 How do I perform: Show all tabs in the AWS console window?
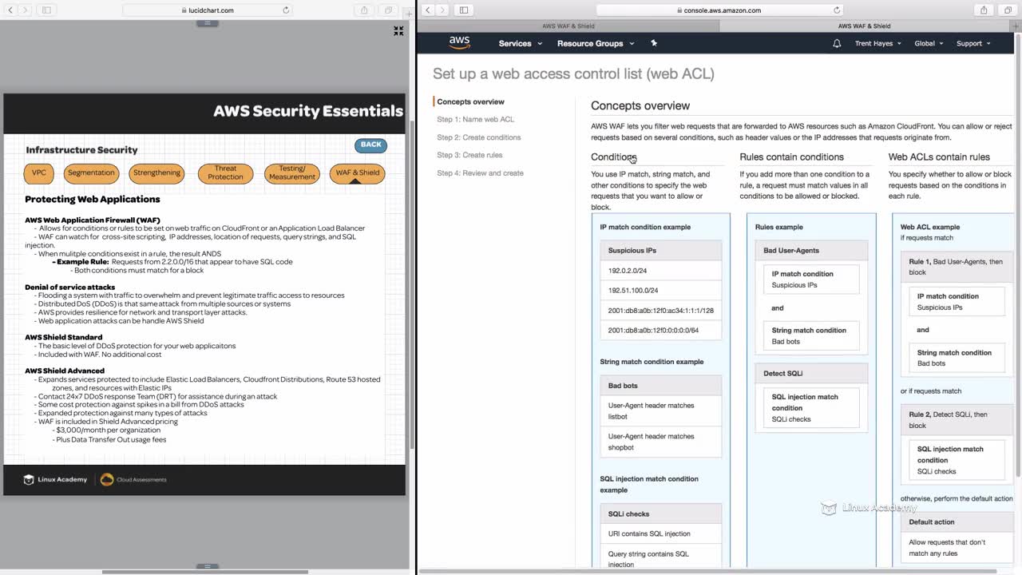[x=1007, y=10]
